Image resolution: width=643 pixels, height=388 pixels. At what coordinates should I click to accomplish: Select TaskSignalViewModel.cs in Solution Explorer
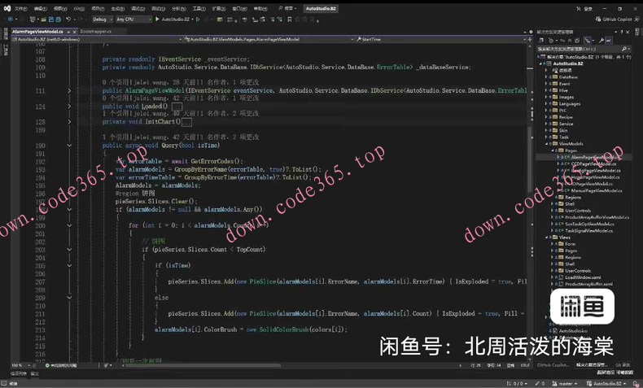point(588,231)
